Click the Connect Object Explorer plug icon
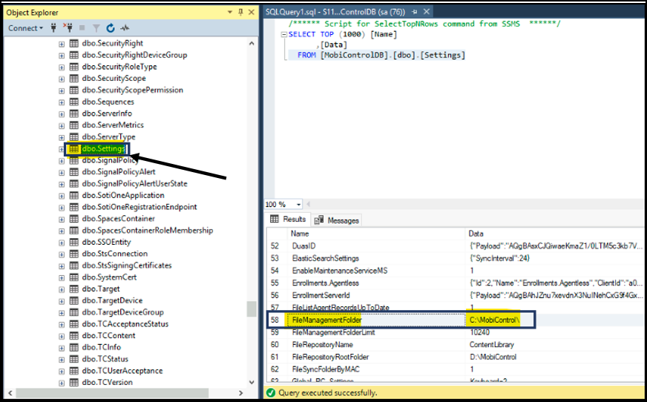Viewport: 647px width, 402px height. (x=54, y=28)
